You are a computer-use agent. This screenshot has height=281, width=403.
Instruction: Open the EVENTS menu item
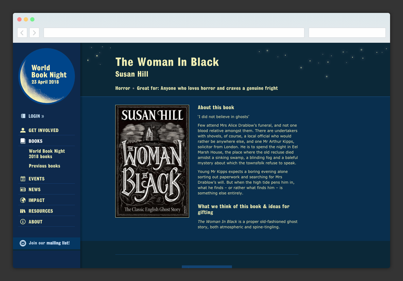[37, 179]
